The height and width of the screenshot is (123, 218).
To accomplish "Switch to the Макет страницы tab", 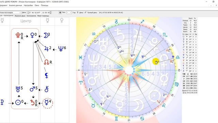I will click(43, 16).
